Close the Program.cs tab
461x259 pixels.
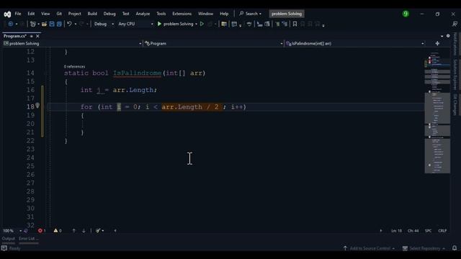tap(37, 36)
